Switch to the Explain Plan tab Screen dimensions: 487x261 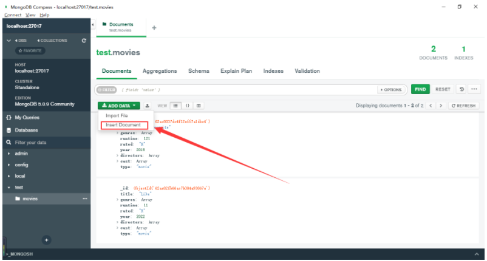point(236,71)
